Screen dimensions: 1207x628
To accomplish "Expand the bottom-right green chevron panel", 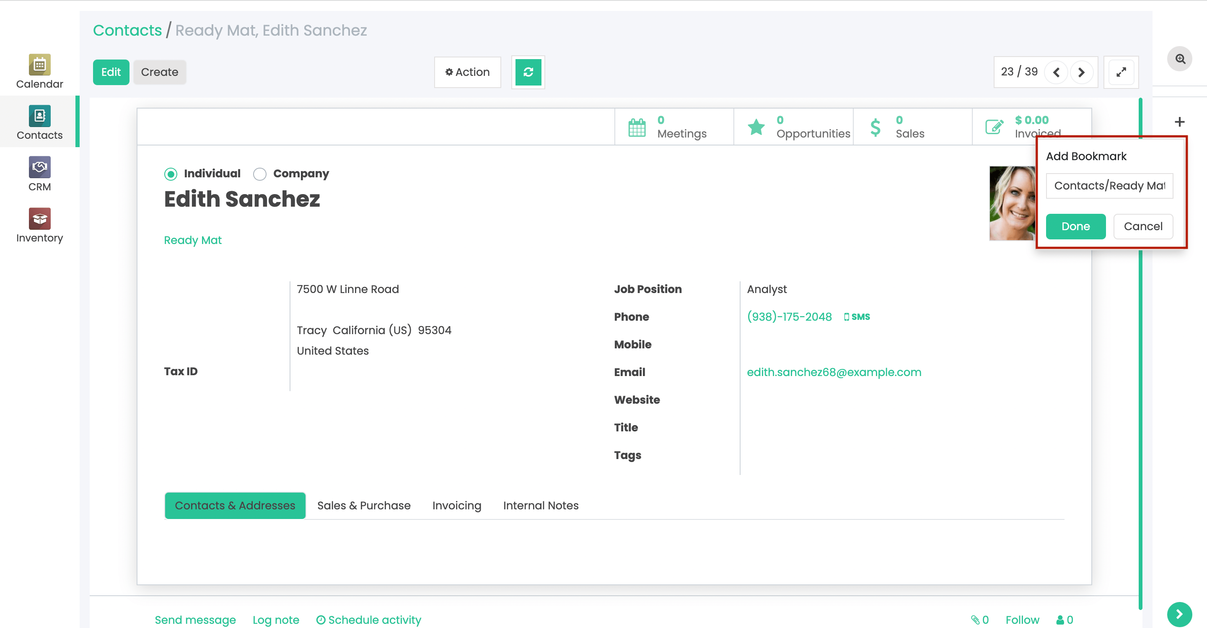I will (1179, 614).
